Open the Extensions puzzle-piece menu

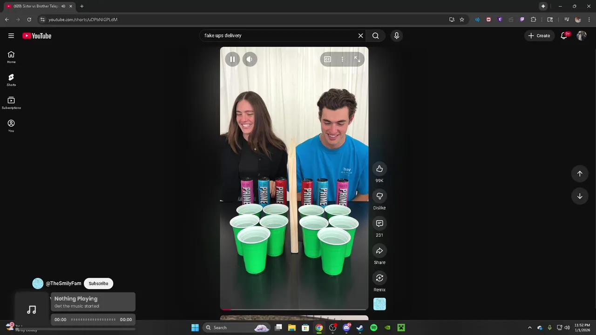coord(534,20)
